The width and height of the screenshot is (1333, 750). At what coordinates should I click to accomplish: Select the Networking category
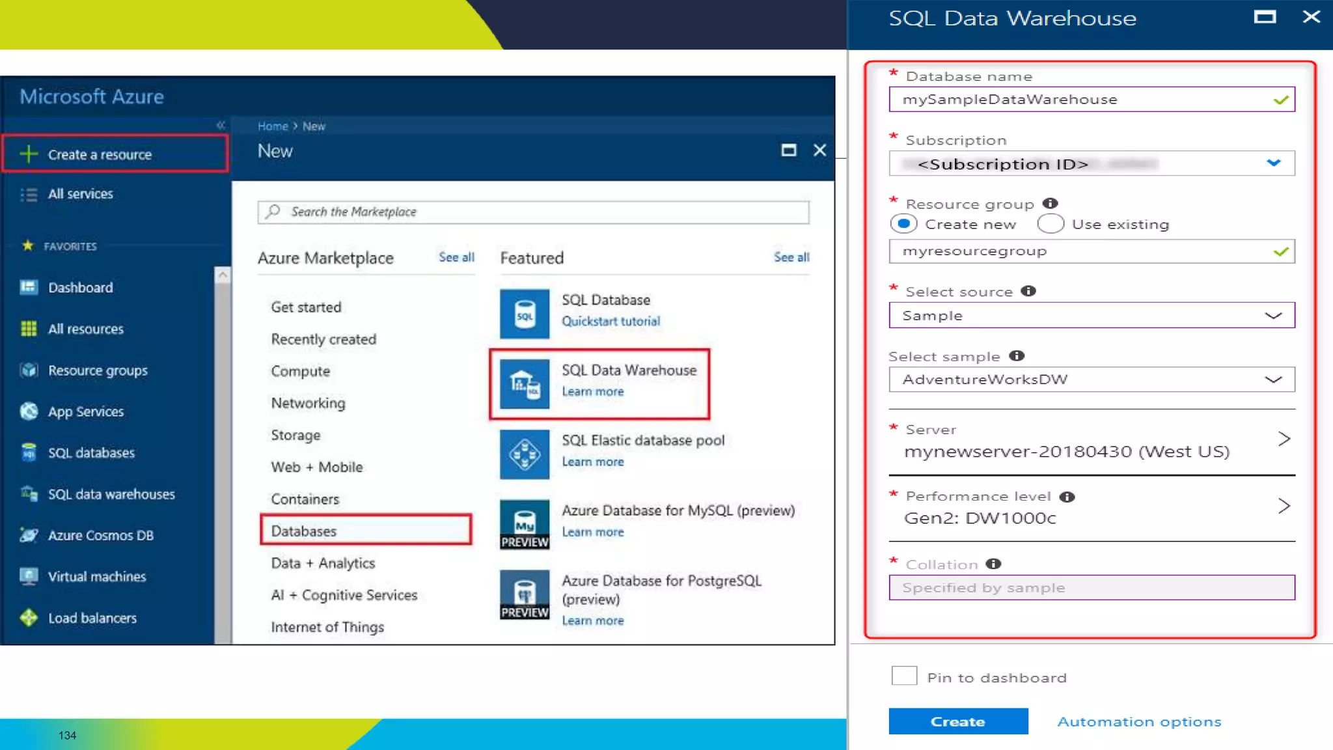(x=308, y=403)
